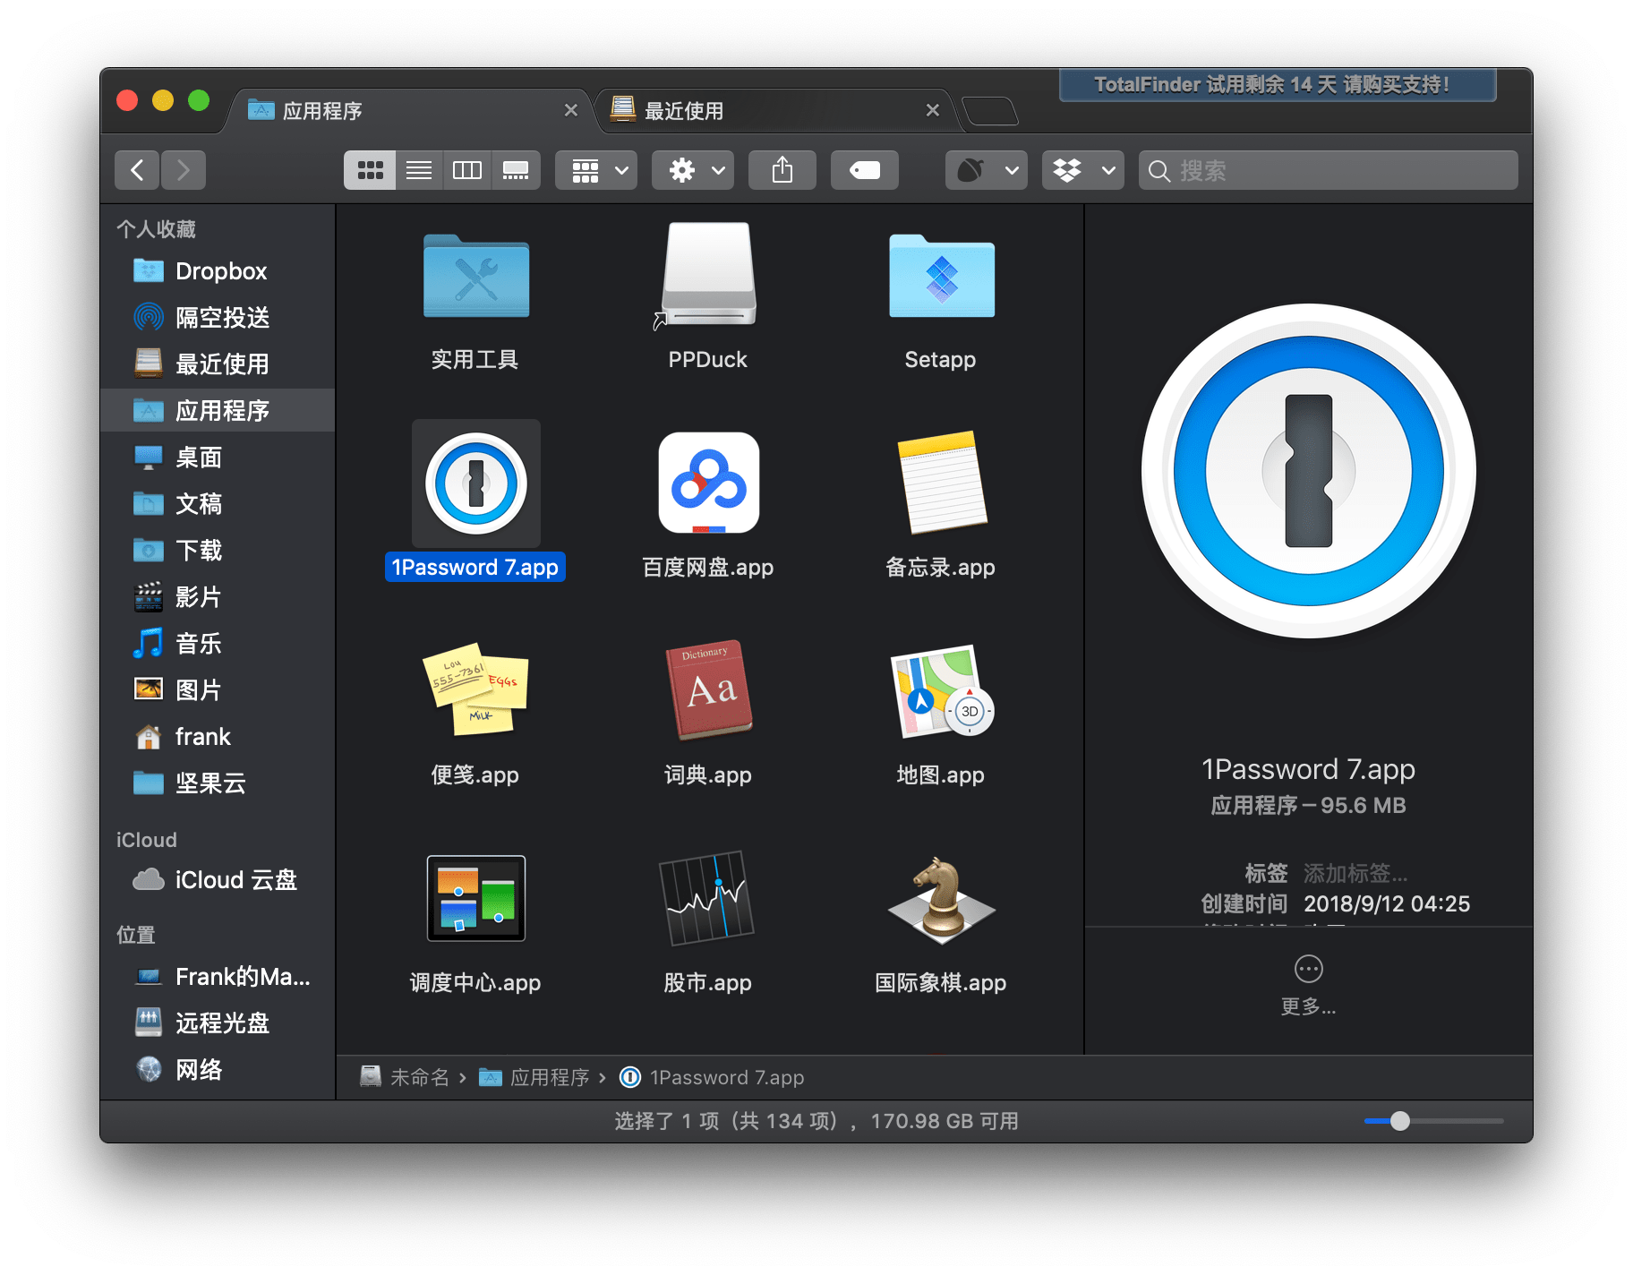
Task: Open the group-by arrangement dropdown
Action: (x=596, y=170)
